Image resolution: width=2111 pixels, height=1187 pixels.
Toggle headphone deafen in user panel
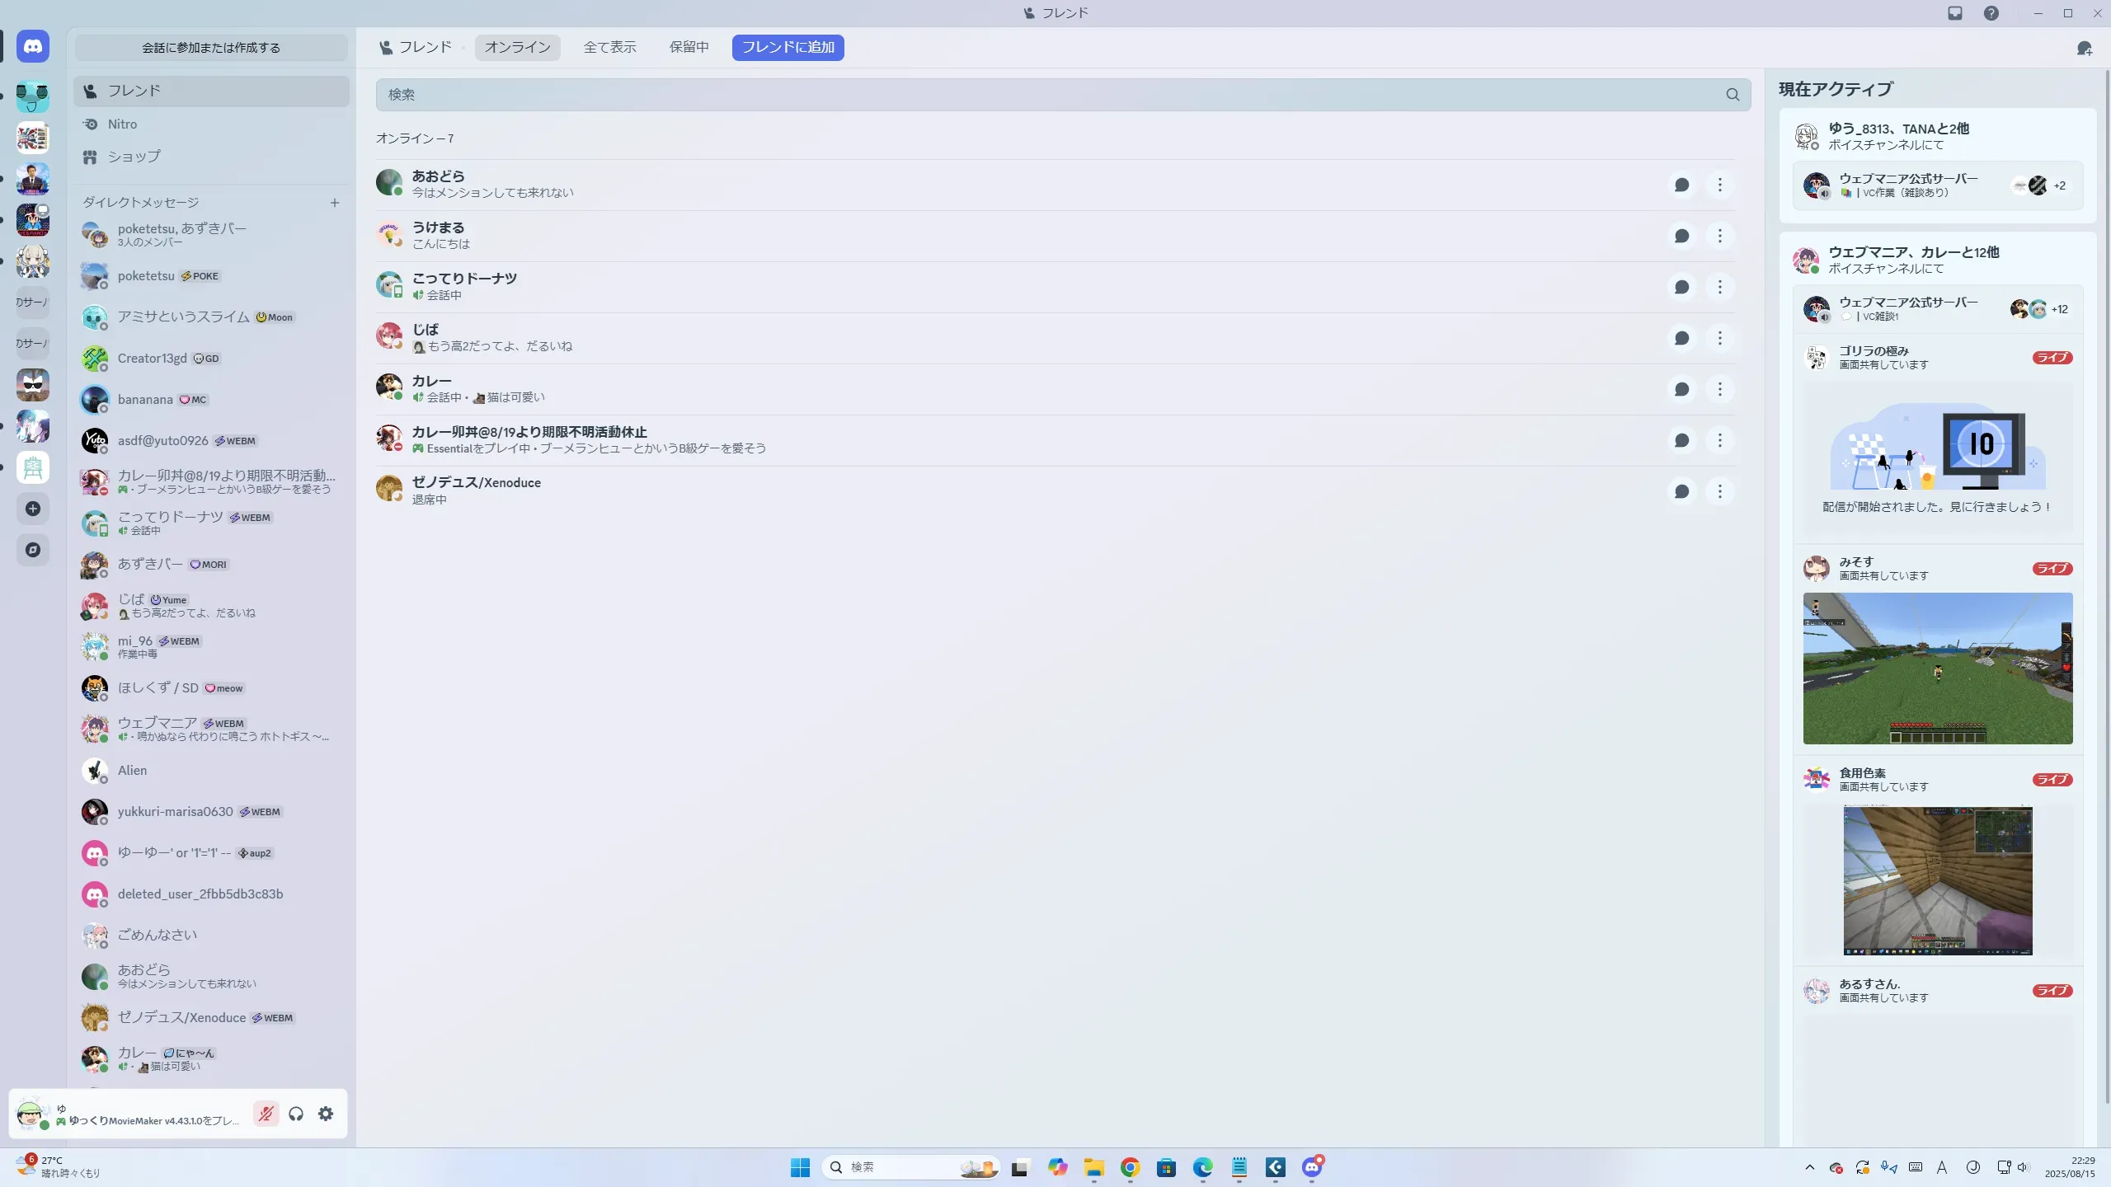pyautogui.click(x=296, y=1114)
